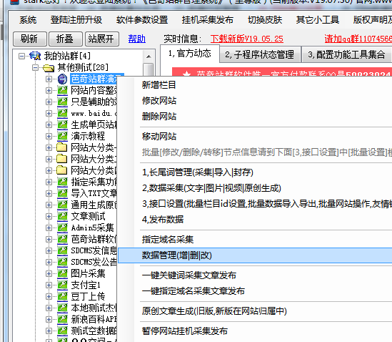Select 4,发布数据 in the context menu

tap(163, 220)
